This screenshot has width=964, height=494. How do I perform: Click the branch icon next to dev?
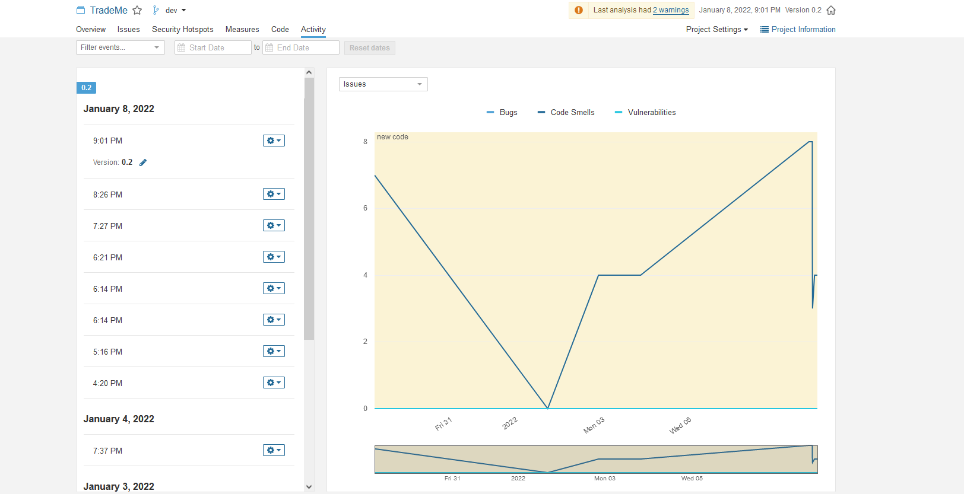click(156, 10)
